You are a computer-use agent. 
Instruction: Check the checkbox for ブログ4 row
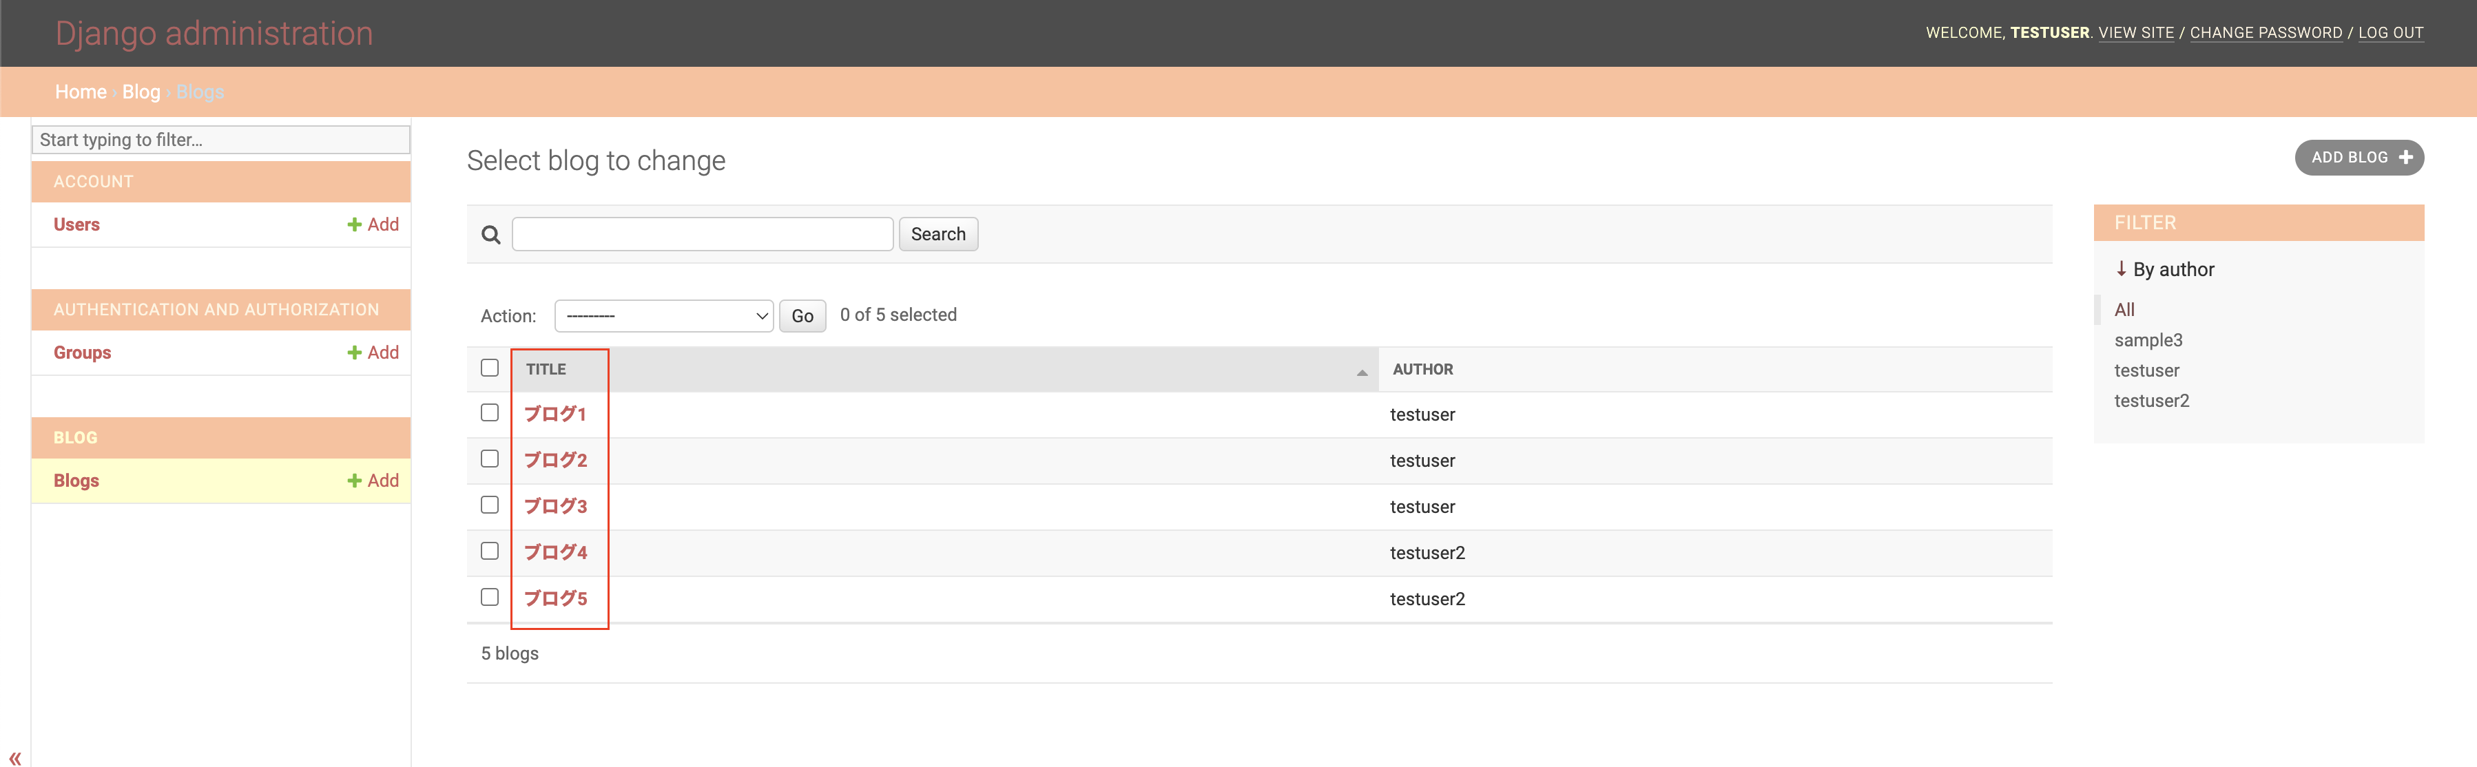[x=490, y=551]
